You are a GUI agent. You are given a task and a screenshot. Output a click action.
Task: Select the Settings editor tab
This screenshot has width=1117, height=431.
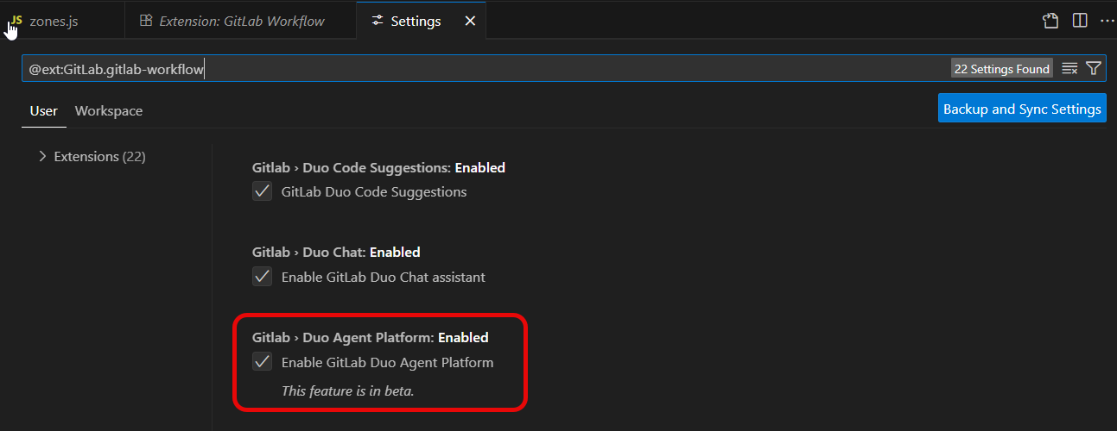click(x=415, y=21)
